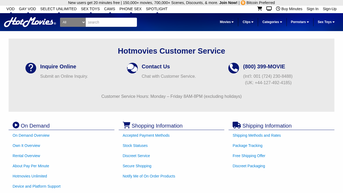Select the SPOTLIGHT top tab
The height and width of the screenshot is (193, 343).
(x=157, y=9)
